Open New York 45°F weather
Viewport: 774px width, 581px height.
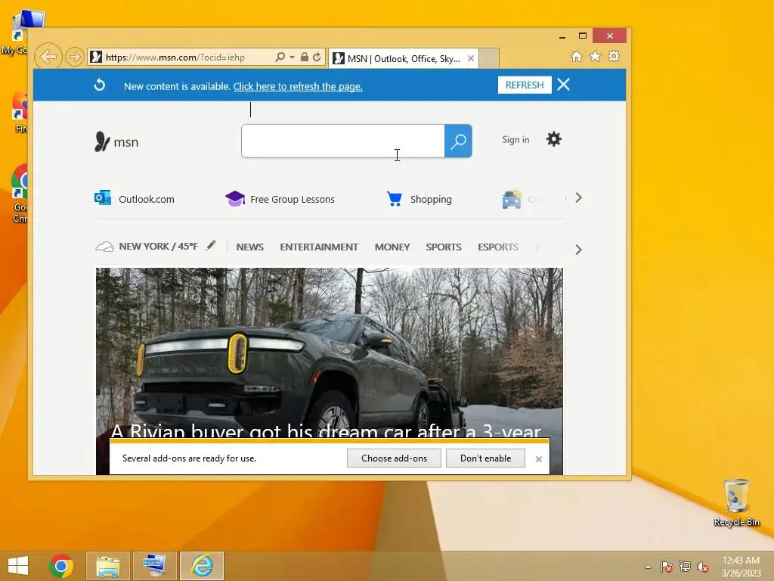[147, 246]
